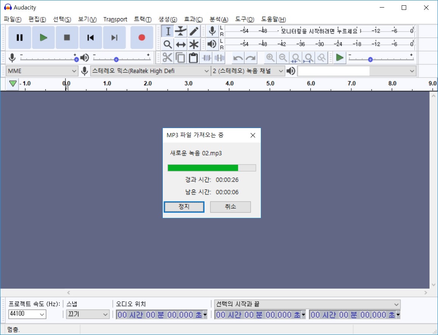Open selection end time format arrow
The height and width of the screenshot is (335, 438).
398,315
